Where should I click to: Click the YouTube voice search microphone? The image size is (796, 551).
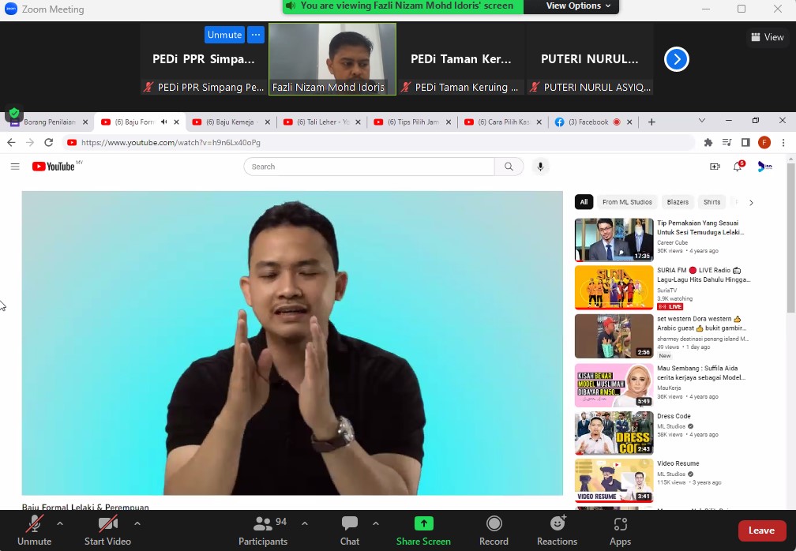pos(540,167)
